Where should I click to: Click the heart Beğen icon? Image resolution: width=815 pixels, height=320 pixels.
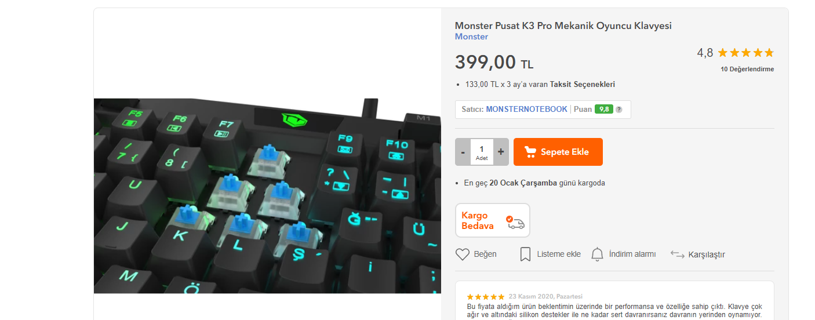pos(462,254)
